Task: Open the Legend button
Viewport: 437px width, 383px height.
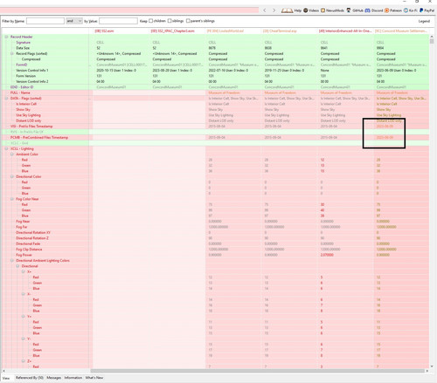Action: [x=424, y=21]
